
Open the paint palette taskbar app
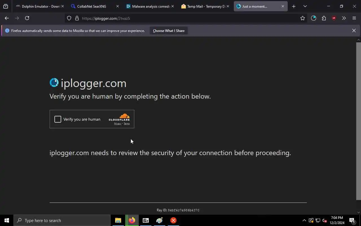pyautogui.click(x=160, y=220)
